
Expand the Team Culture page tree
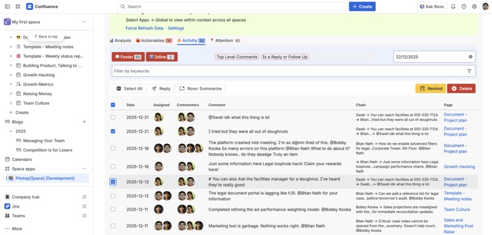click(x=11, y=103)
